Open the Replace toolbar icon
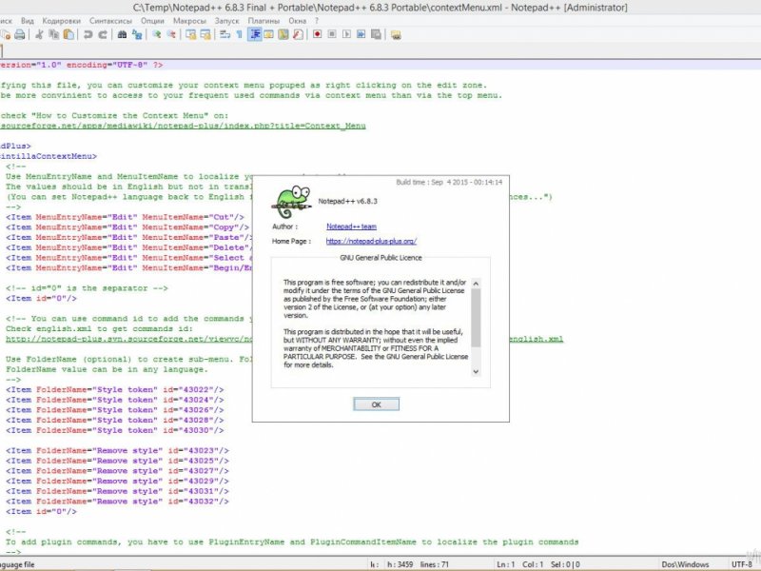The width and height of the screenshot is (761, 571). (x=137, y=34)
